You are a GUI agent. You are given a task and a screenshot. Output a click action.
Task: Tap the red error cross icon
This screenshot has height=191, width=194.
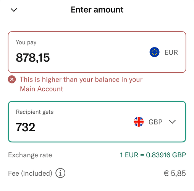point(12,79)
